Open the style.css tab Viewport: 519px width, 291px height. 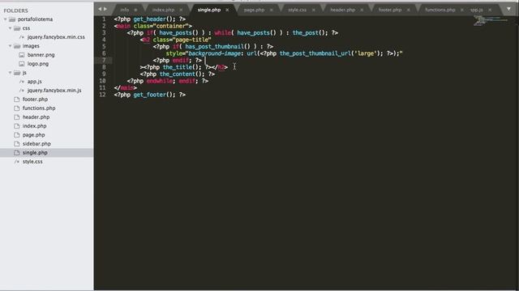tap(298, 10)
